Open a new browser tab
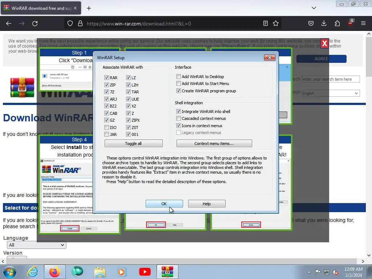Screen dimensions: 372x279 click(x=89, y=8)
